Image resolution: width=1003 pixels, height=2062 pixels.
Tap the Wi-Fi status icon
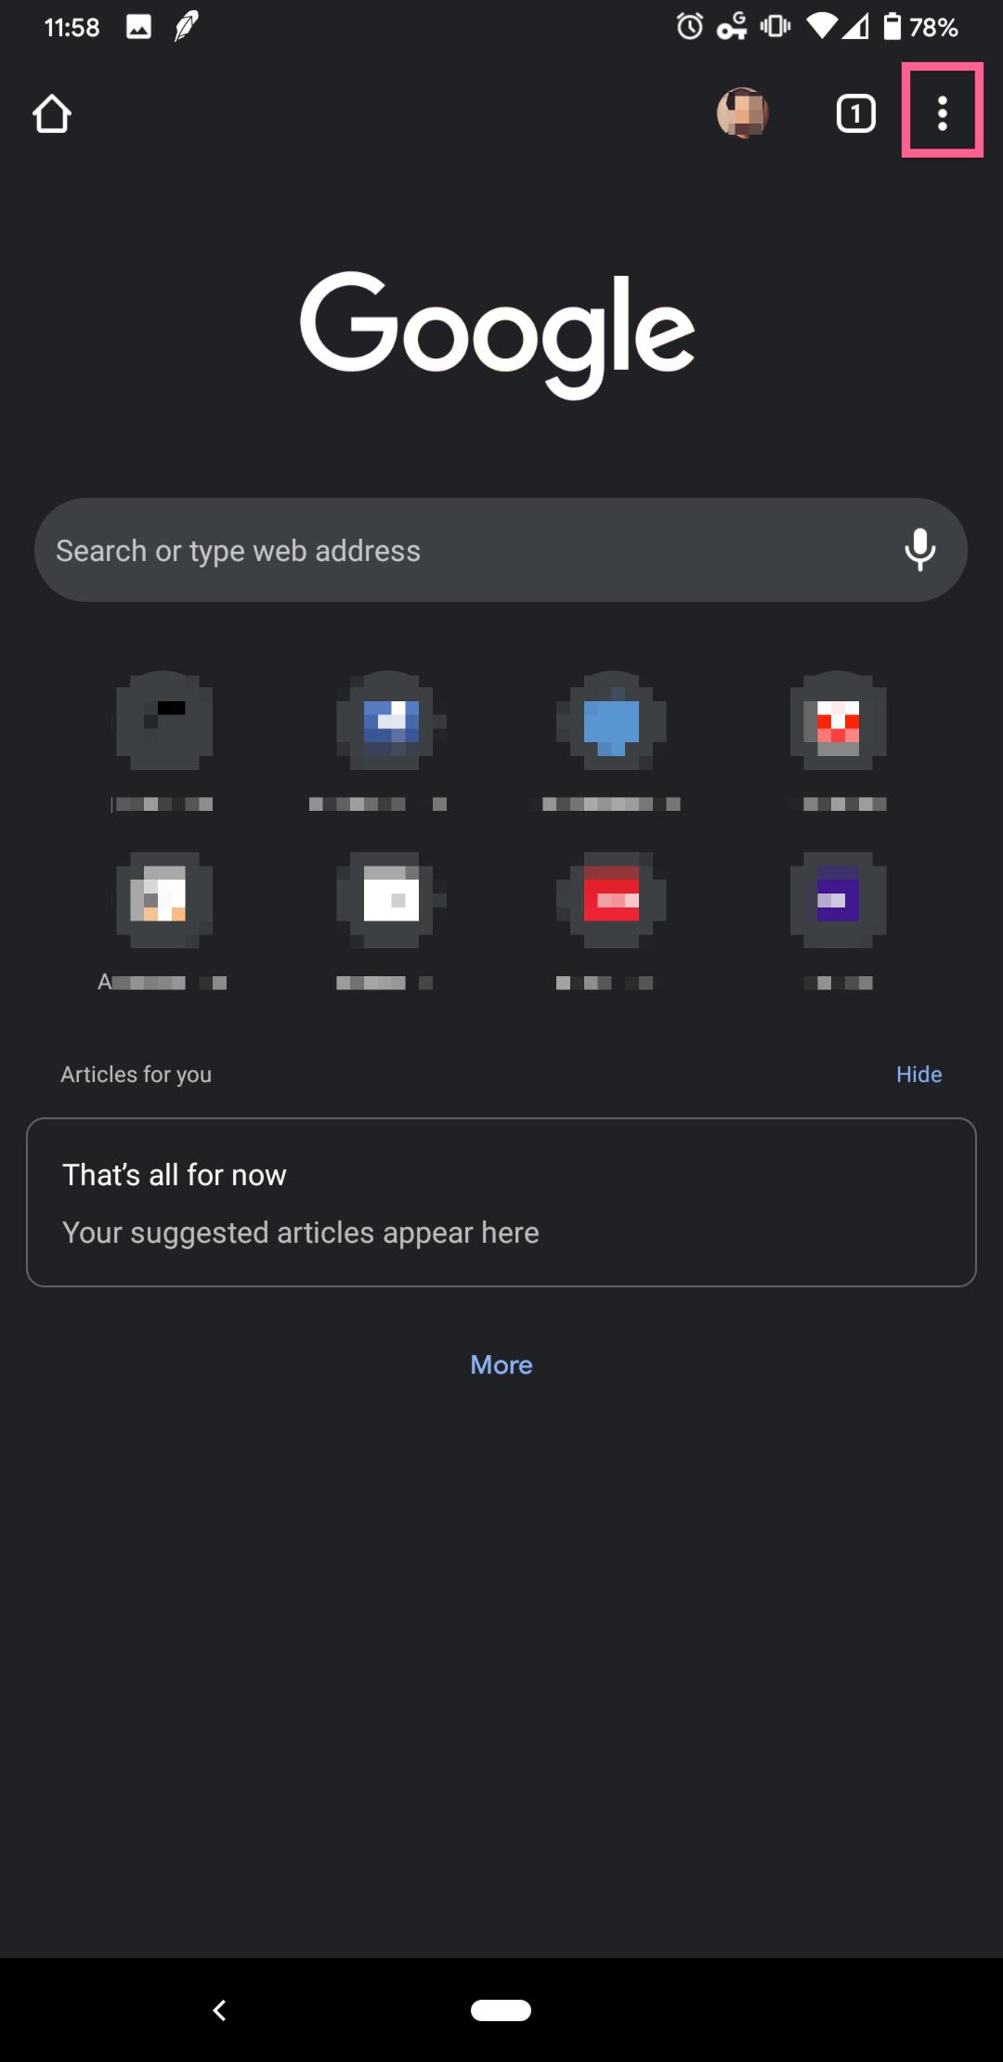[822, 26]
